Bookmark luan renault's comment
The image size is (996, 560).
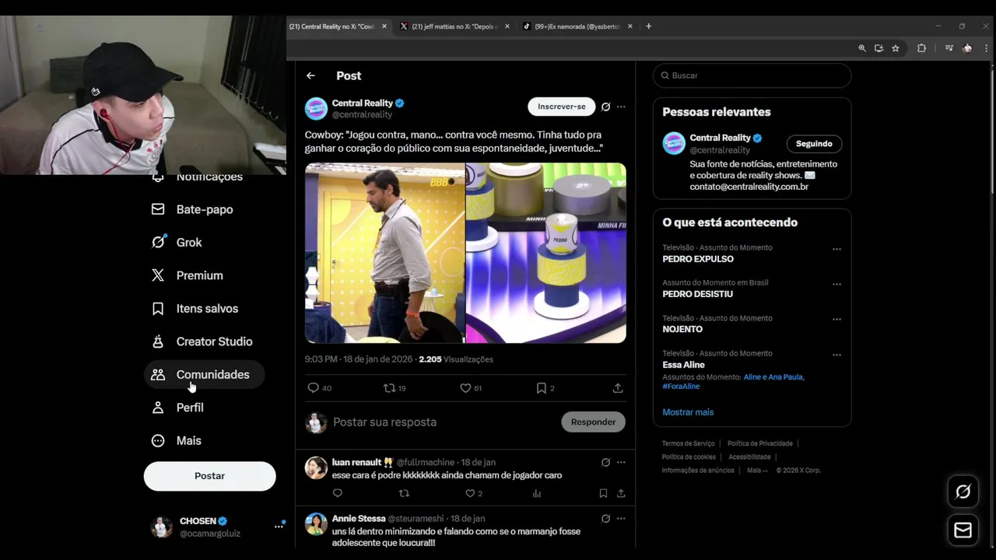(603, 493)
